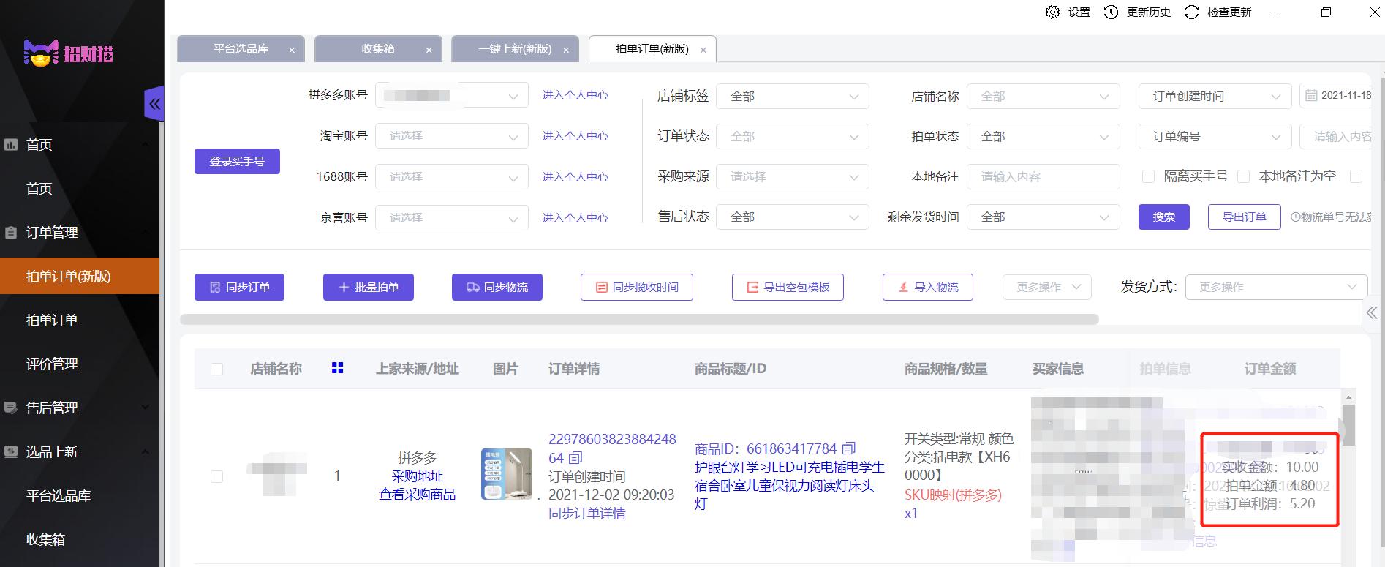
Task: Open the 采购来源 dropdown
Action: [x=793, y=176]
